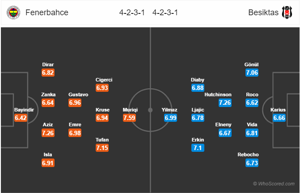This screenshot has height=193, width=300.
Task: Click the Kruse player name
Action: click(102, 110)
